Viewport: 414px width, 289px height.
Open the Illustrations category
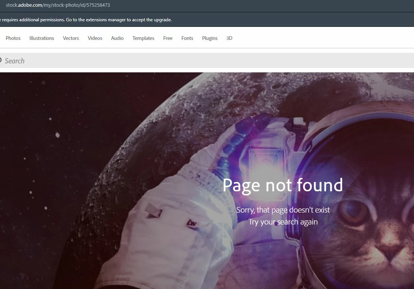point(42,38)
